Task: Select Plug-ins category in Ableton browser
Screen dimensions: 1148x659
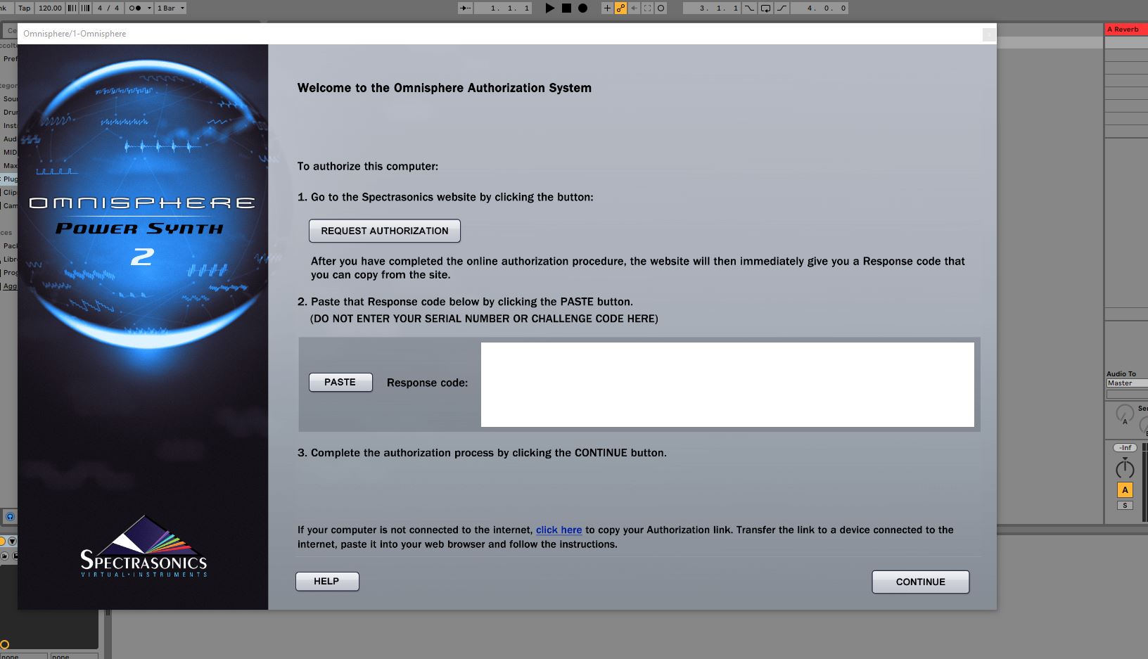Action: tap(10, 179)
